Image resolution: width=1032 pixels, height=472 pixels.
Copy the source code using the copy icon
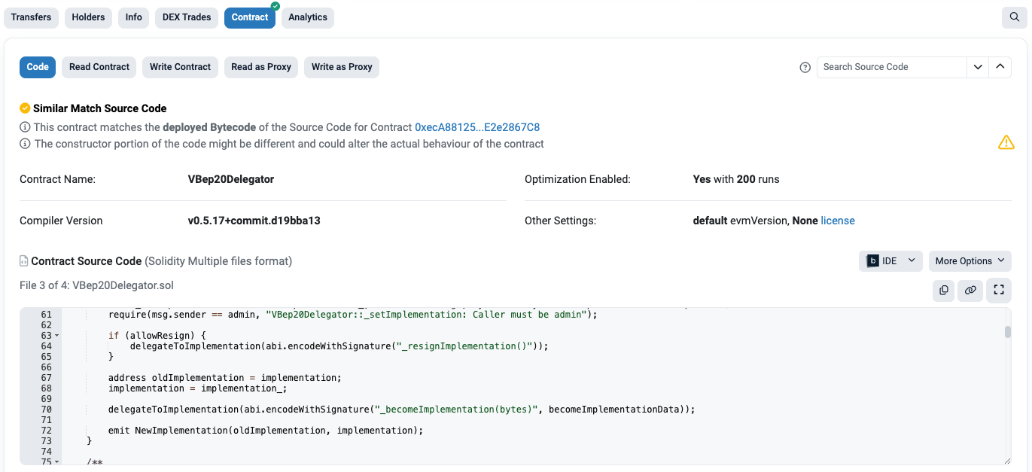pos(943,290)
